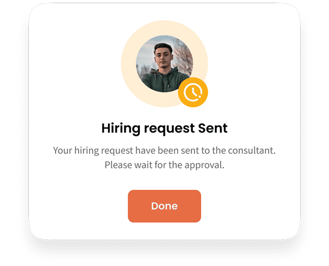The image size is (329, 266).
Task: Click the word "Please" in the second line
Action: pyautogui.click(x=118, y=165)
